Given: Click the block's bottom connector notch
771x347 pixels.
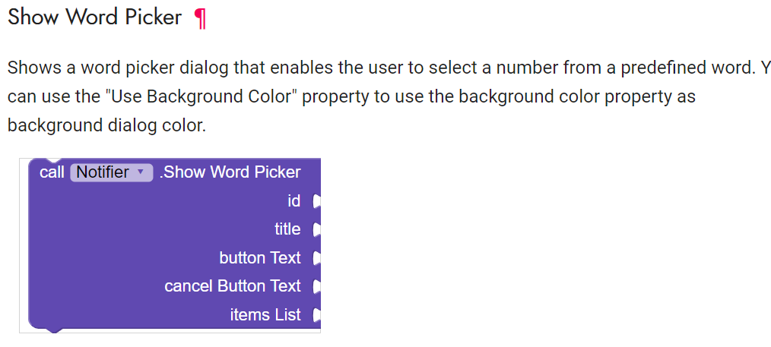Looking at the screenshot, I should click(54, 330).
